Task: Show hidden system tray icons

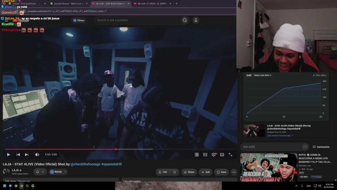Action: pyautogui.click(x=296, y=186)
